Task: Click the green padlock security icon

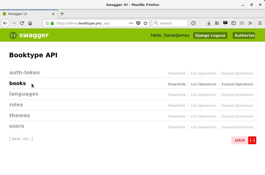Action: (52, 23)
